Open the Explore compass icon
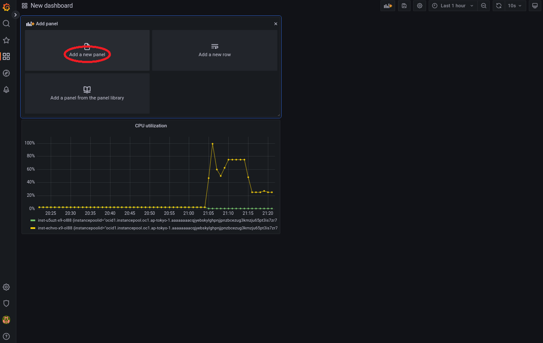This screenshot has width=543, height=343. click(6, 73)
